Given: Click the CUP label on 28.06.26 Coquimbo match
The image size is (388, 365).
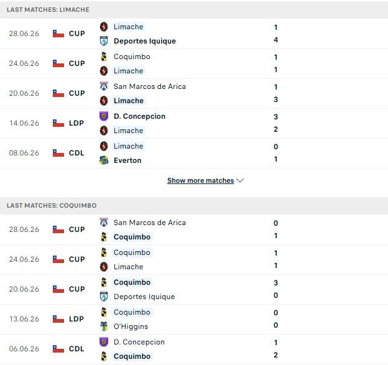Looking at the screenshot, I should coord(76,229).
